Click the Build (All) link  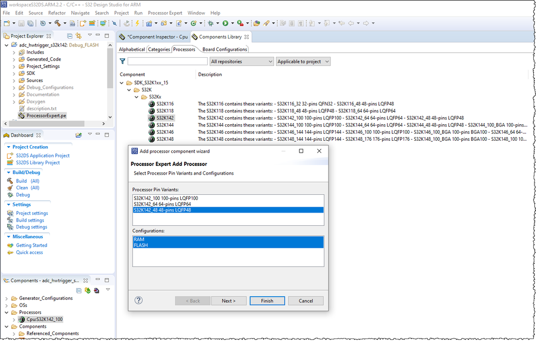click(28, 181)
